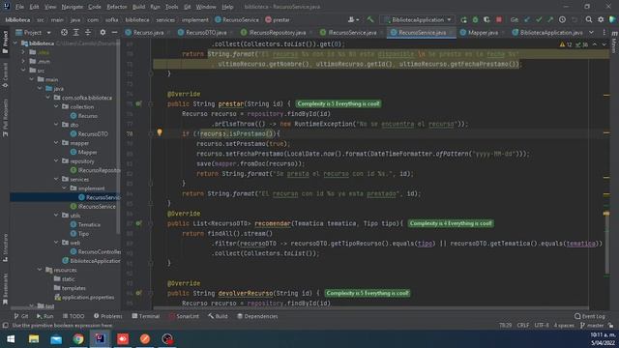Open the TODO tool window
The height and width of the screenshot is (348, 619).
point(74,316)
